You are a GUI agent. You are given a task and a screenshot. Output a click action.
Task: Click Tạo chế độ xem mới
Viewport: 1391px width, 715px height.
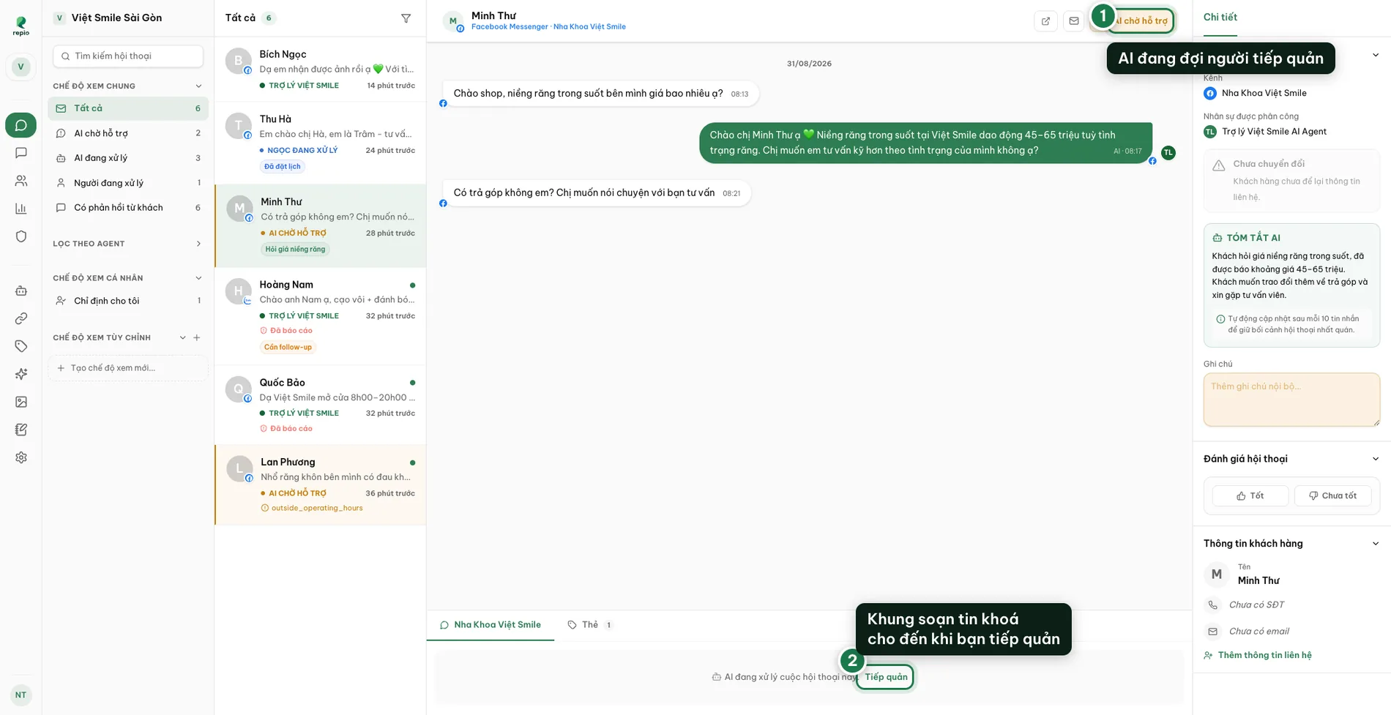(x=128, y=368)
